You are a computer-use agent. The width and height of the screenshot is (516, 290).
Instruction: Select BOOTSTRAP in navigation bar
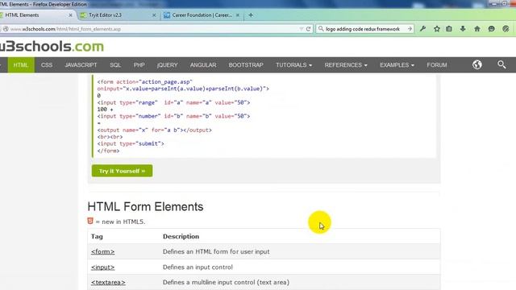(x=246, y=65)
